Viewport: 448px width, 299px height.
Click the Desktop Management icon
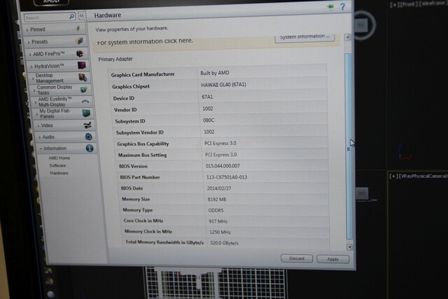(x=83, y=77)
